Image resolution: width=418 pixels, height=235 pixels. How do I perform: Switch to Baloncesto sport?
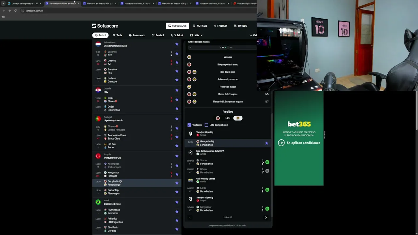click(x=137, y=35)
